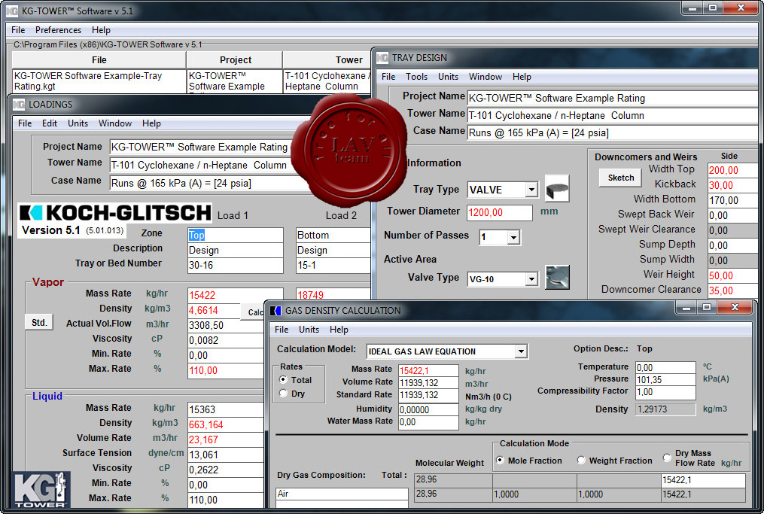Click the TRAY DESIGN window title icon
The image size is (764, 514).
(x=382, y=58)
